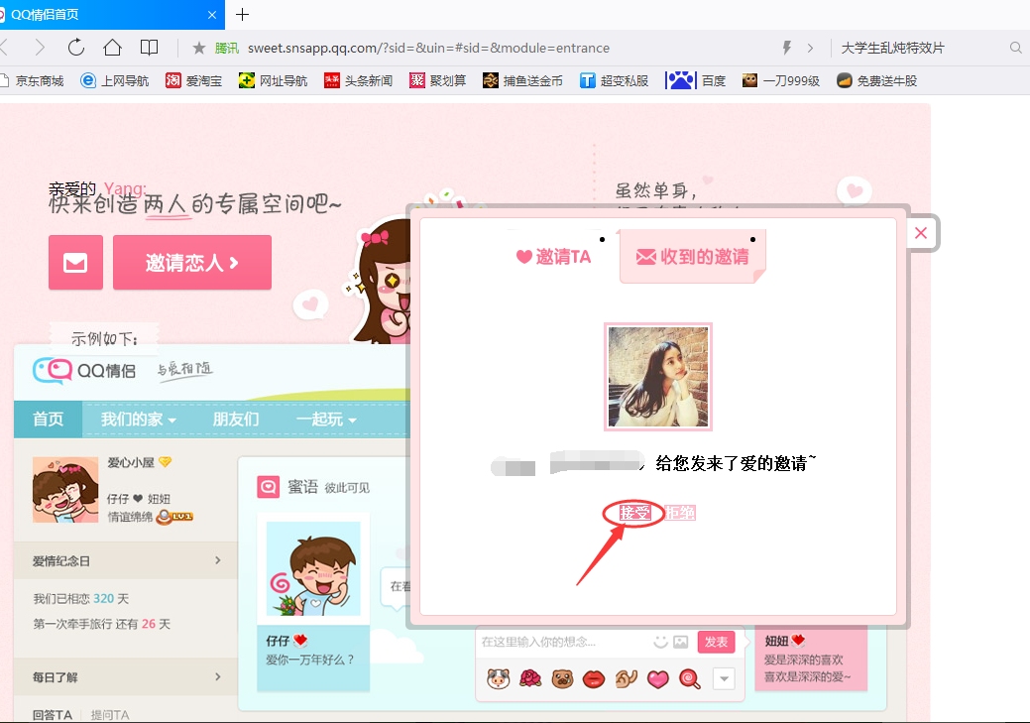Open the more emojis dropdown arrow

pyautogui.click(x=724, y=678)
